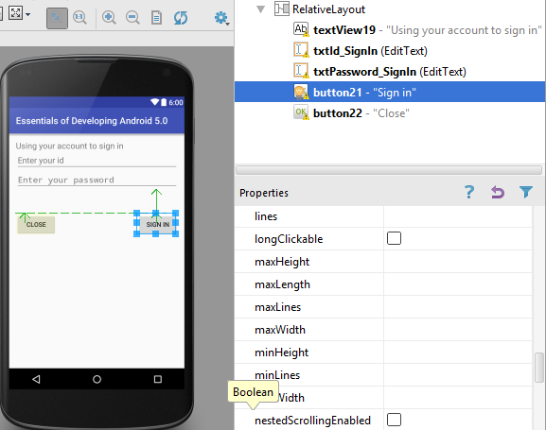Click the lines property value field
The width and height of the screenshot is (546, 430).
[458, 216]
